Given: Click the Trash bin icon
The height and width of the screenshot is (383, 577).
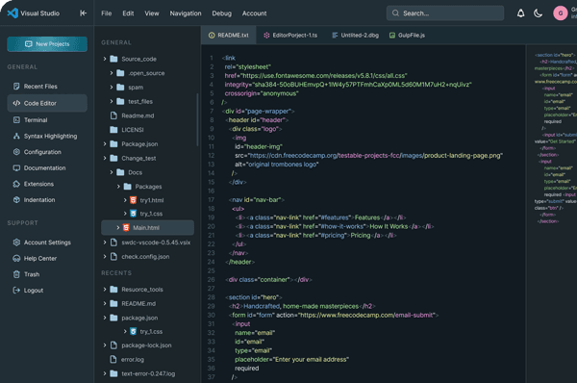Looking at the screenshot, I should (x=16, y=274).
